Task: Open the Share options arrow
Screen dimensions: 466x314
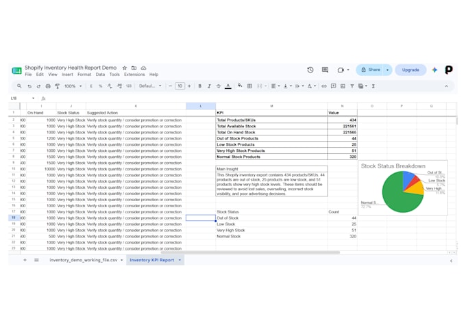Action: [387, 70]
